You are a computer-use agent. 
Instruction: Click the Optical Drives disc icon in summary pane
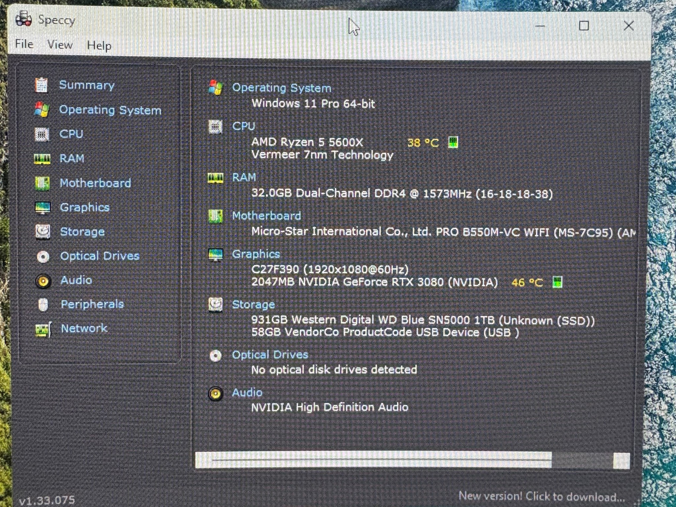coord(216,355)
